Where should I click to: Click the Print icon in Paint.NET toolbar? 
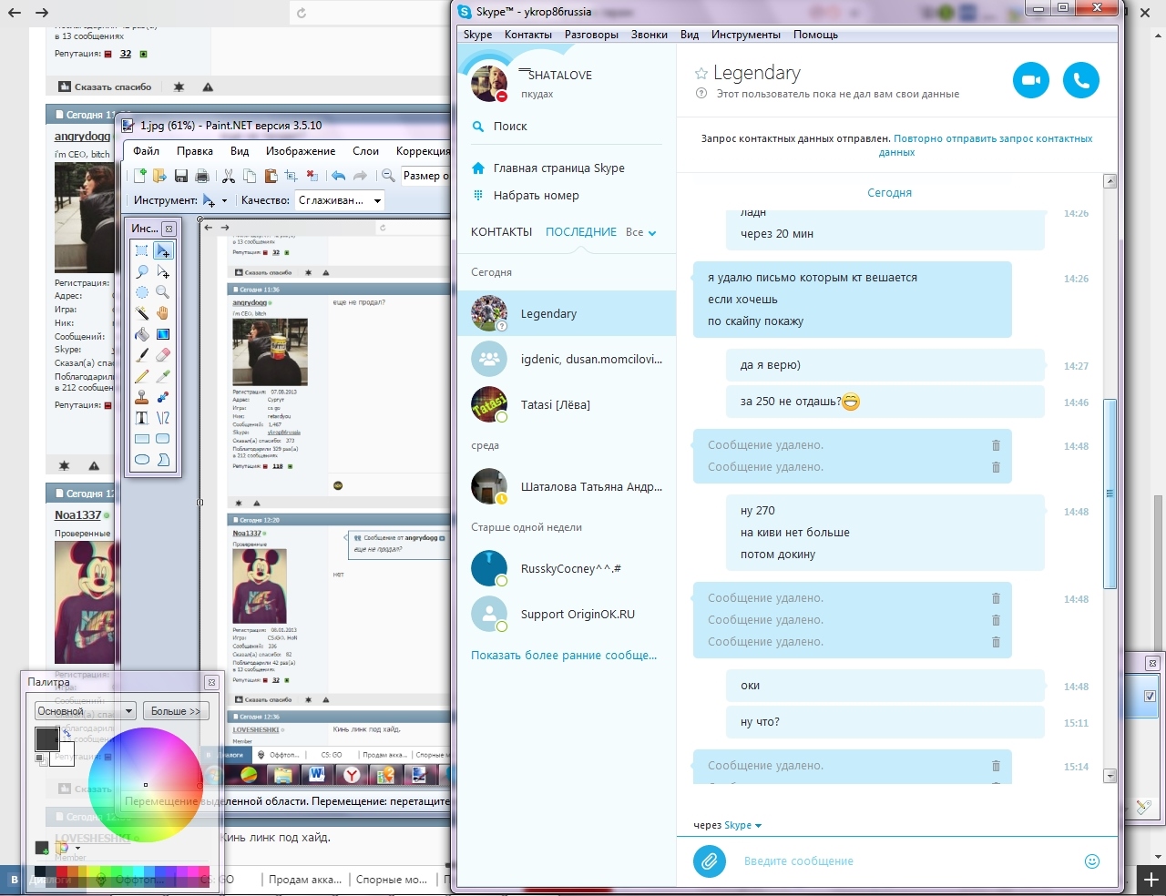coord(202,176)
